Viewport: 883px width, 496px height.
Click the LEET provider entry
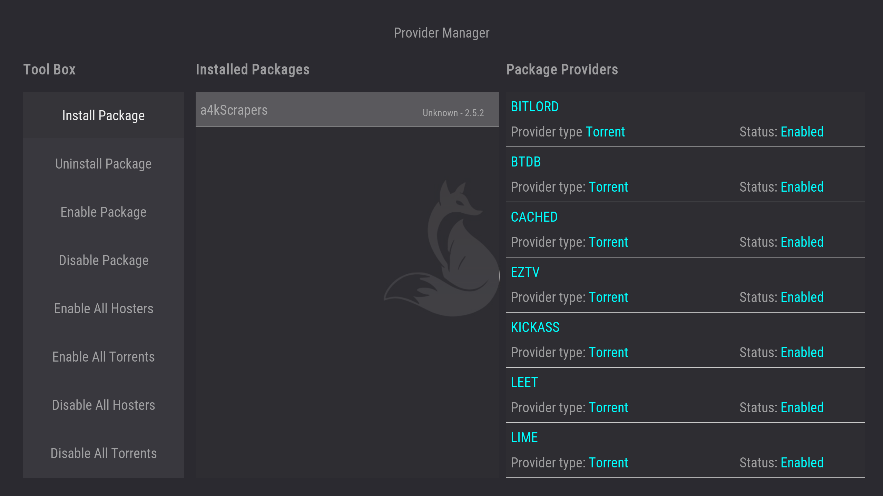685,395
